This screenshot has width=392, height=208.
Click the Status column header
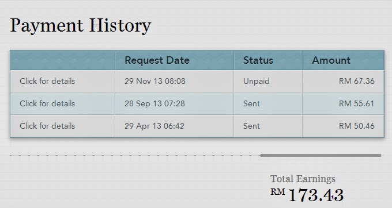[x=258, y=60]
